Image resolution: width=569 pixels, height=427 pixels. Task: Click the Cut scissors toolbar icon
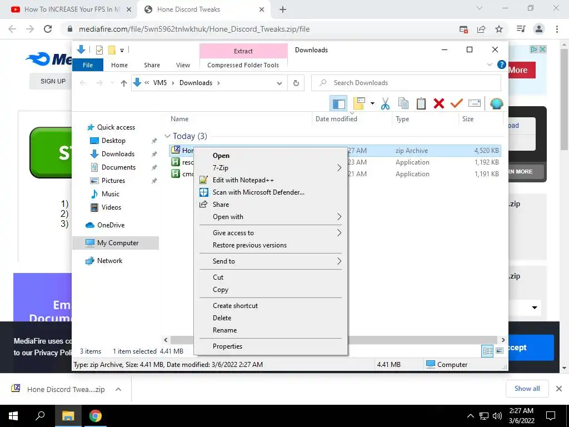pos(386,104)
